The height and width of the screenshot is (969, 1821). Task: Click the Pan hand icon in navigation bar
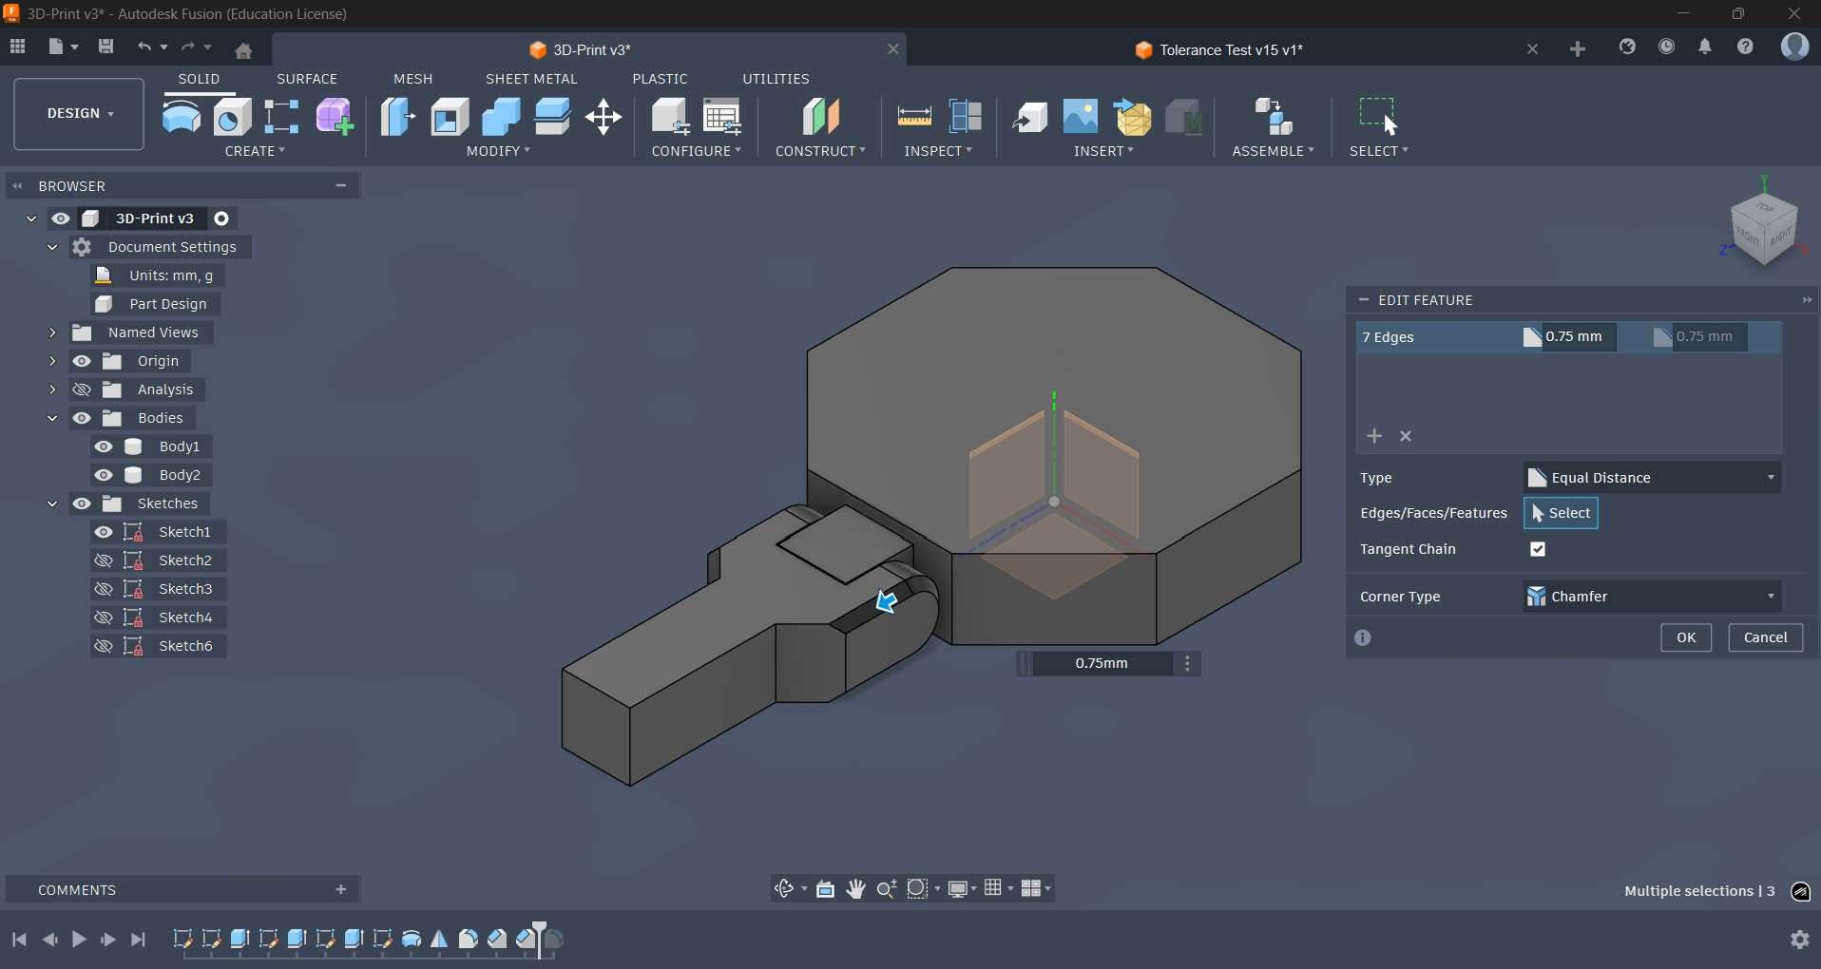tap(856, 889)
